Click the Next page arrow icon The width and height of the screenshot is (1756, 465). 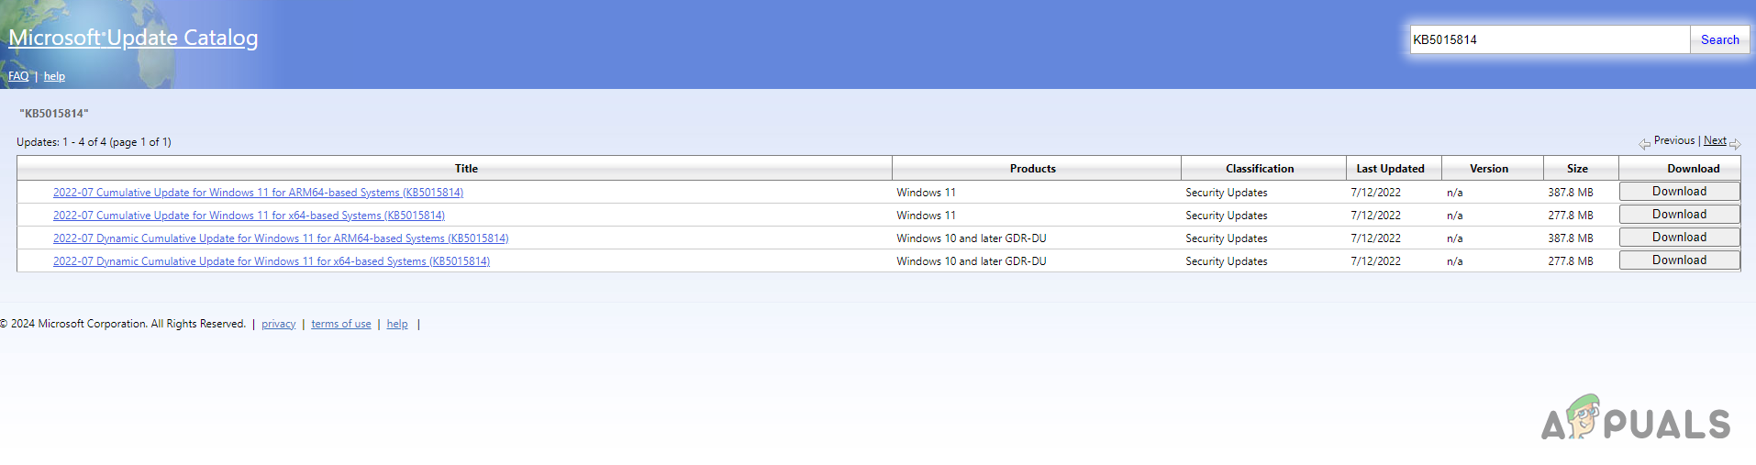coord(1735,143)
